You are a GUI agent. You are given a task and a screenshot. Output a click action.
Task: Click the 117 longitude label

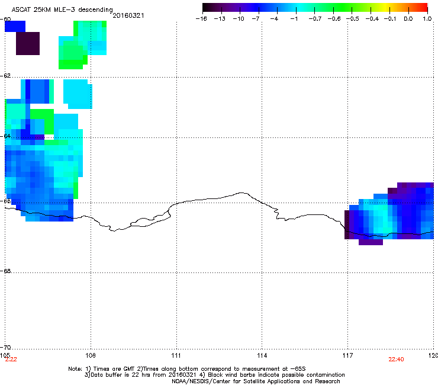(x=348, y=355)
